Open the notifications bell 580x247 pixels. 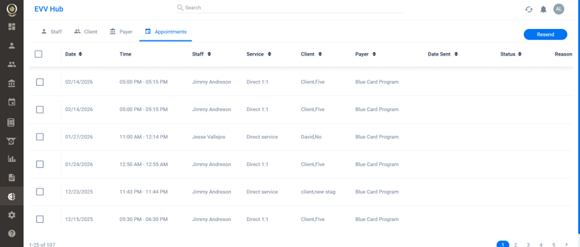tap(544, 9)
